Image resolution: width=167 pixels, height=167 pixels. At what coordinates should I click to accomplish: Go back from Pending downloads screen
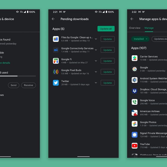click(53, 19)
